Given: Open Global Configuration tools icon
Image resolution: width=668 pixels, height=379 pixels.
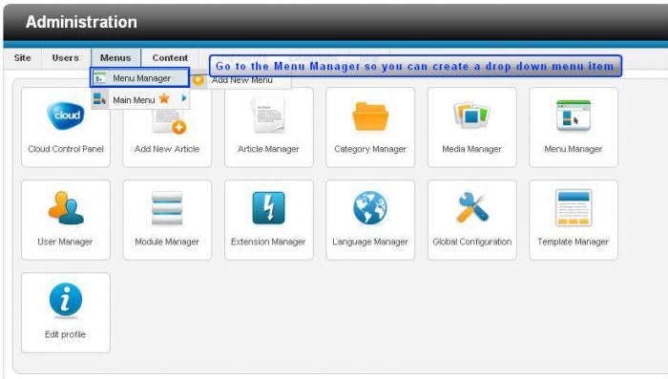Looking at the screenshot, I should 471,207.
